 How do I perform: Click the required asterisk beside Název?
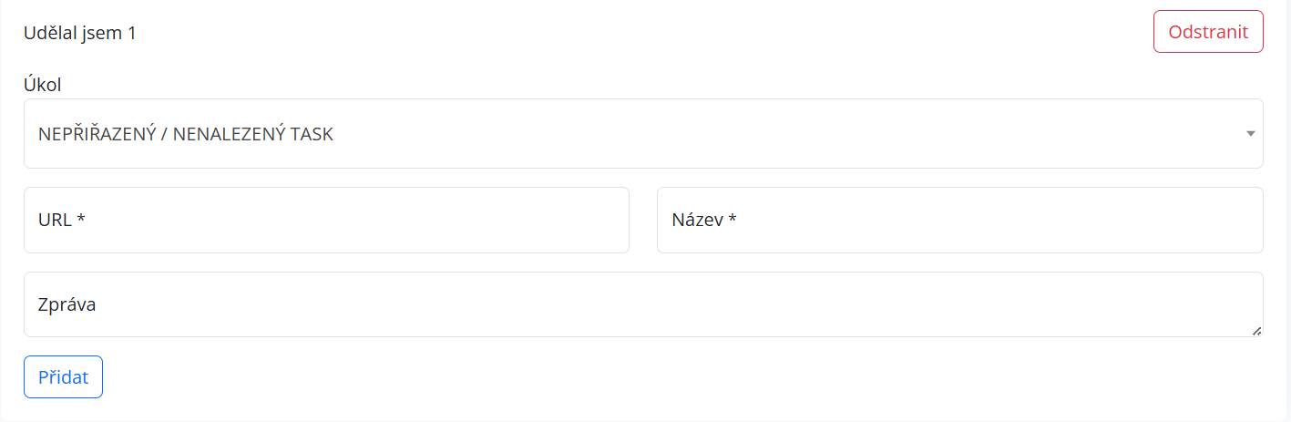pos(732,219)
